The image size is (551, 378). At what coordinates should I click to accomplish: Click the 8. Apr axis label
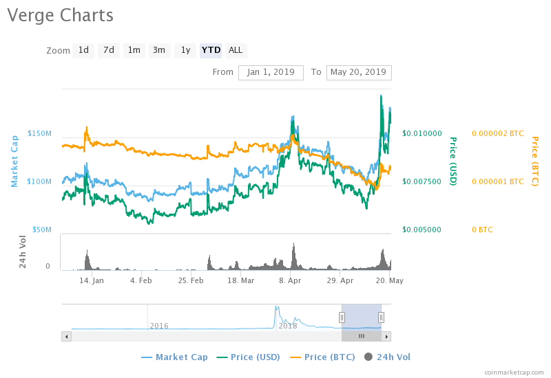(290, 280)
